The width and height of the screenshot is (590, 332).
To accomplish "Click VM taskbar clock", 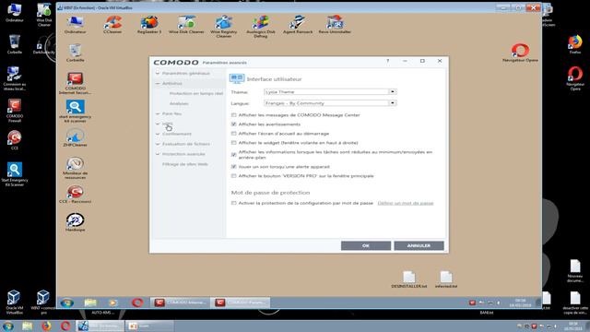I will (x=520, y=302).
